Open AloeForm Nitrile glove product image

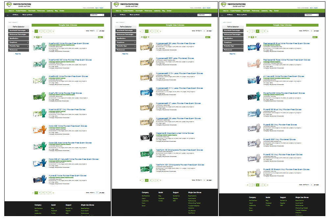(40, 47)
